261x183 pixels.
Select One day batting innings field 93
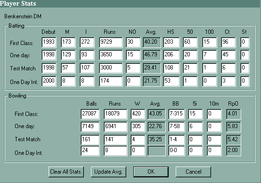pos(87,55)
